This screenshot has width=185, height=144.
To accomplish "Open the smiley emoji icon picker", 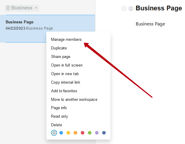I will [131, 9].
